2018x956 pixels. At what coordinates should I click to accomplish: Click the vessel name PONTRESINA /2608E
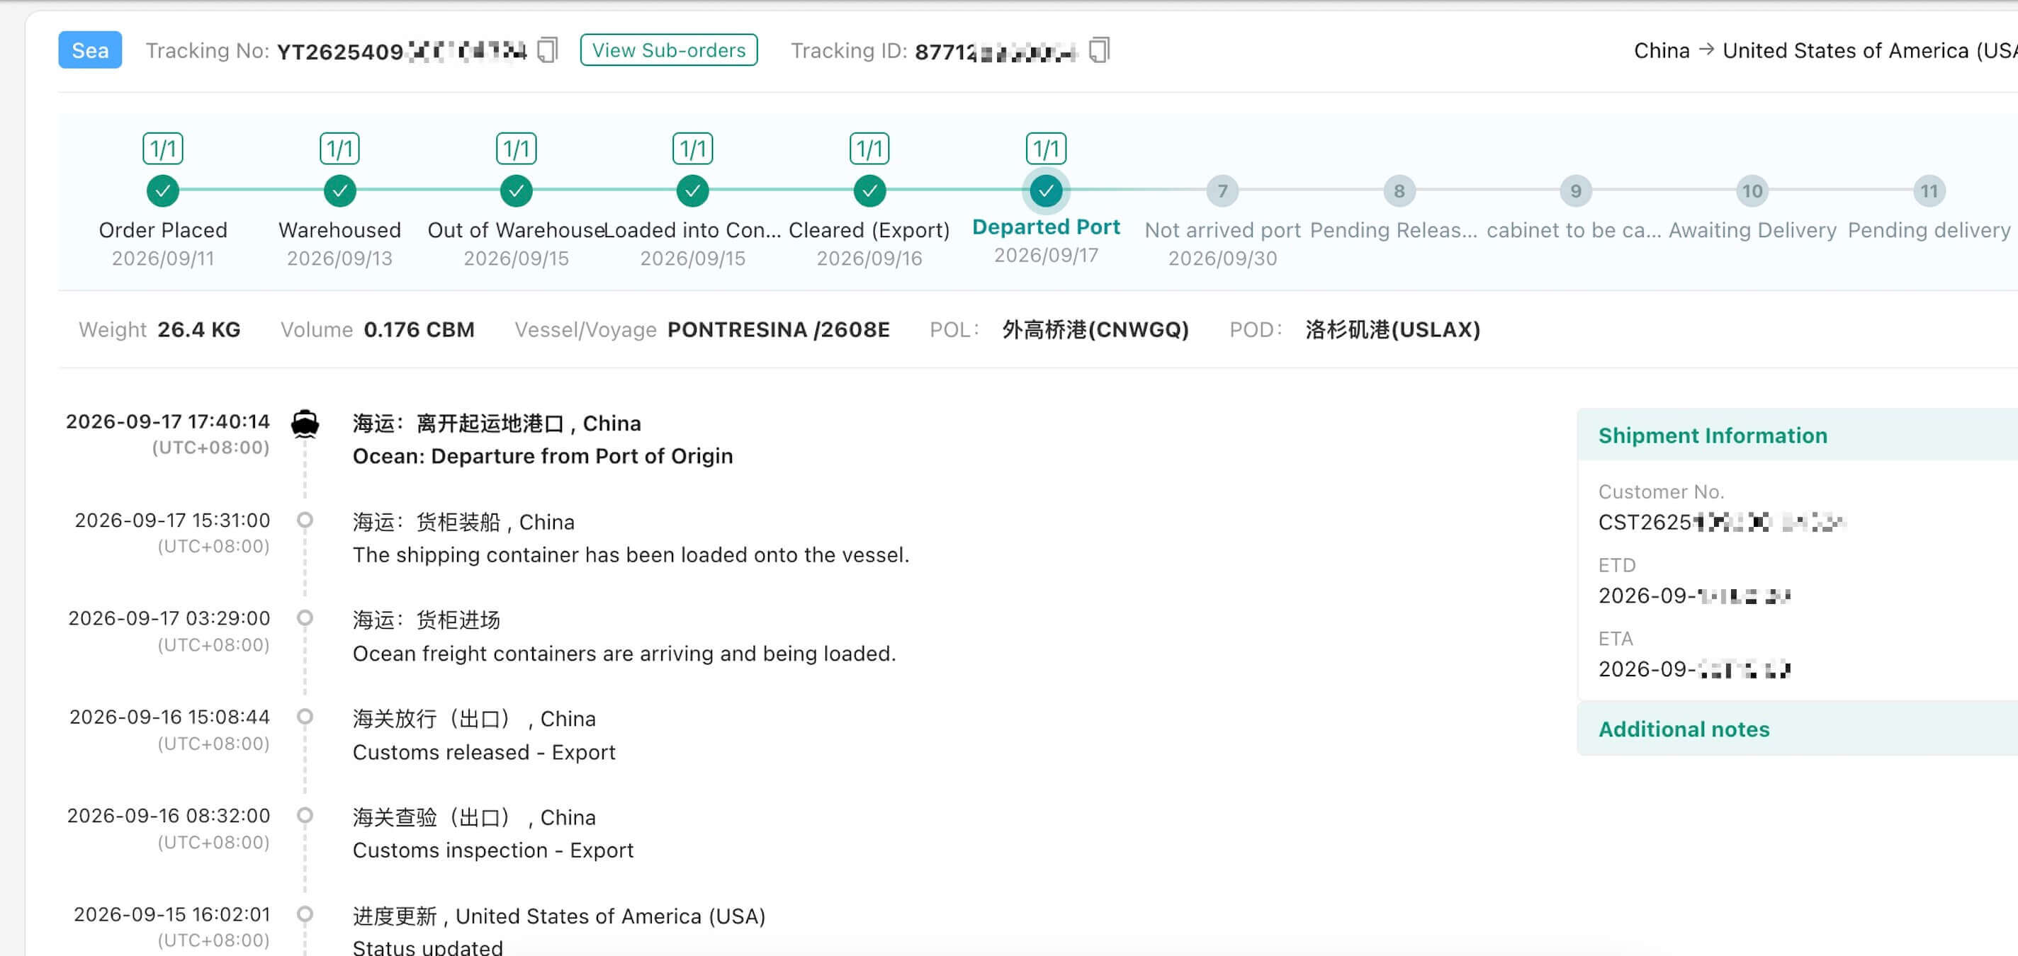click(x=779, y=329)
